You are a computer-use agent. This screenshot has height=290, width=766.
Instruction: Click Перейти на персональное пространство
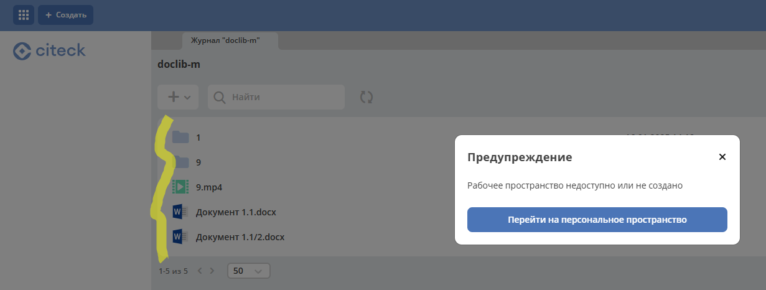pos(597,220)
